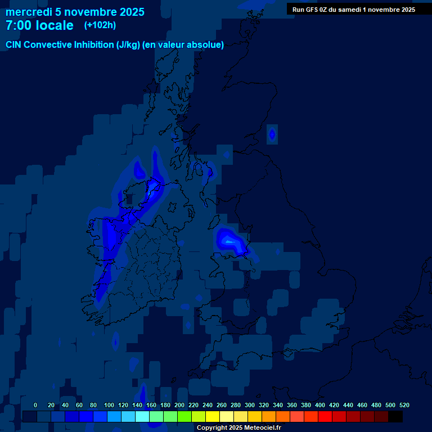The height and width of the screenshot is (432, 432).
Task: Click the bright CIN hotspot over northern England
Action: [x=231, y=242]
